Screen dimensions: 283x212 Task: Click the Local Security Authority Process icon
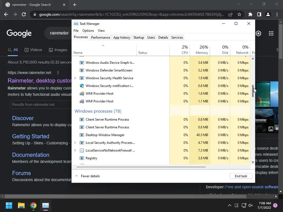tap(82, 143)
